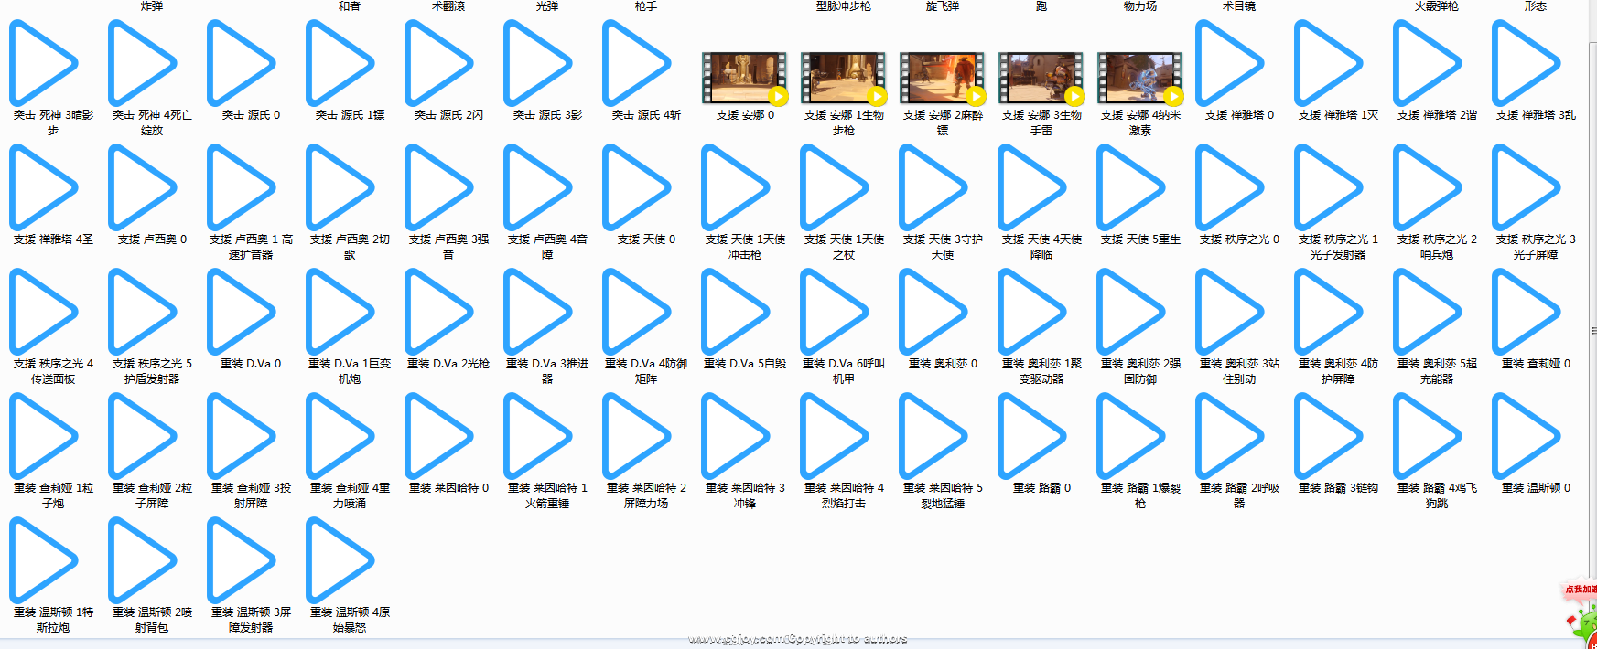Select the 支援 天使 1天使冲击枪 video
1597x649 pixels.
[736, 187]
